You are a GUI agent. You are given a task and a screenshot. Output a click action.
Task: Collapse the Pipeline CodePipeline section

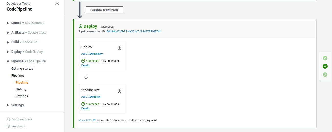tap(8, 61)
